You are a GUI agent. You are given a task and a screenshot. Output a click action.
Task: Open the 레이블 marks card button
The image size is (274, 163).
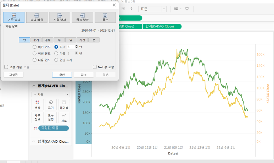pyautogui.click(x=64, y=104)
